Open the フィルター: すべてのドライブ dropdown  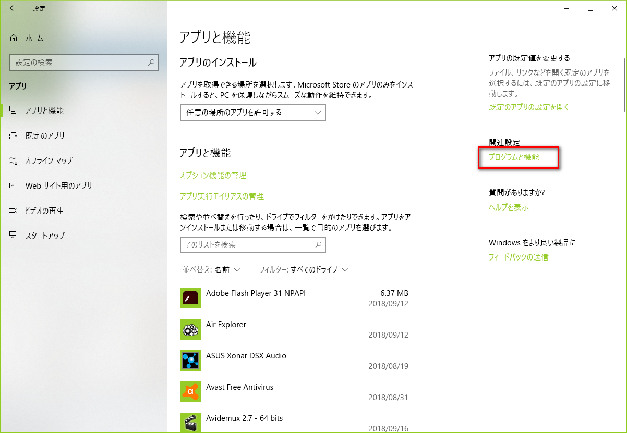coord(303,270)
